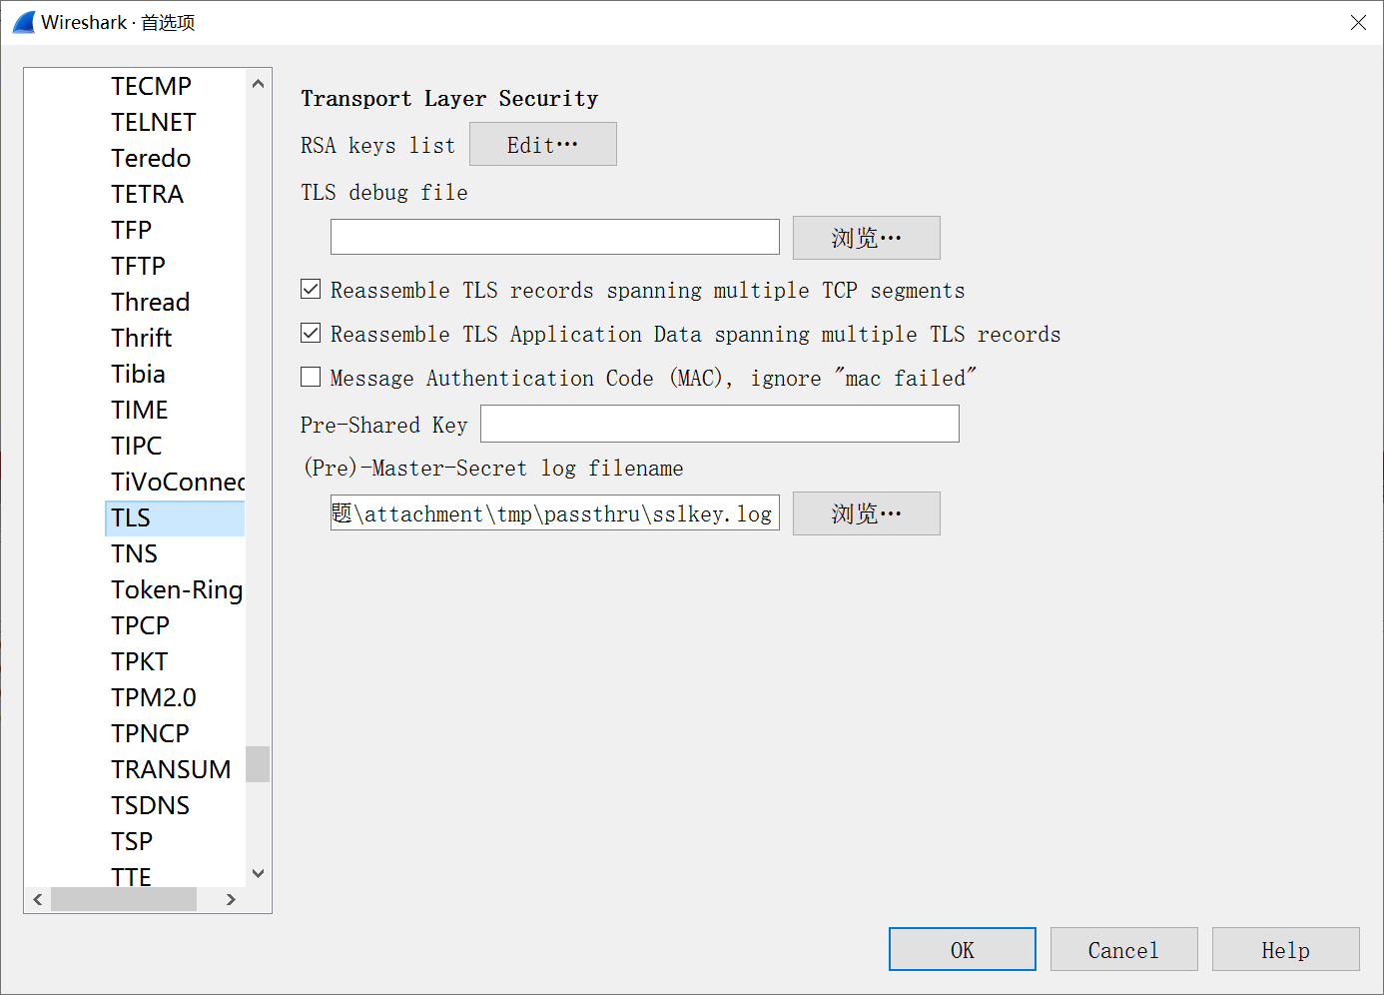This screenshot has width=1384, height=995.
Task: Select TIME protocol entry
Action: point(140,410)
